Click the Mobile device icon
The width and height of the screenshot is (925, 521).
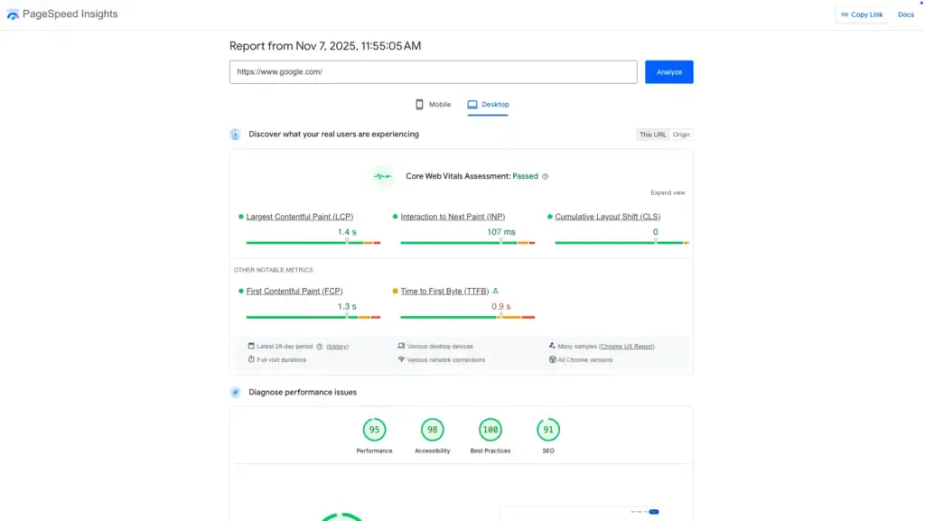(417, 104)
